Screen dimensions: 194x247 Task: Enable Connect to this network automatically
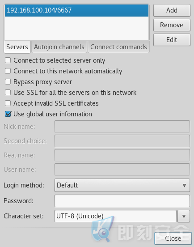[x=8, y=71]
